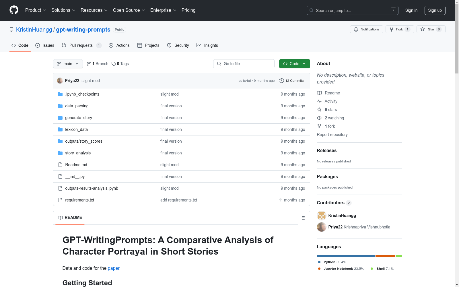This screenshot has height=287, width=459.
Task: View the 0 Tags link
Action: pos(120,64)
